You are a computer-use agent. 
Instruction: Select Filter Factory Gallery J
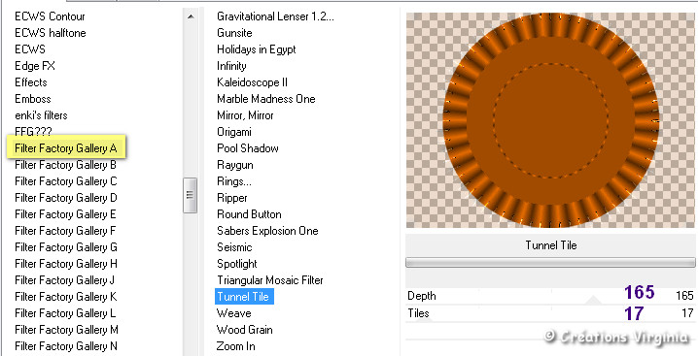(64, 280)
